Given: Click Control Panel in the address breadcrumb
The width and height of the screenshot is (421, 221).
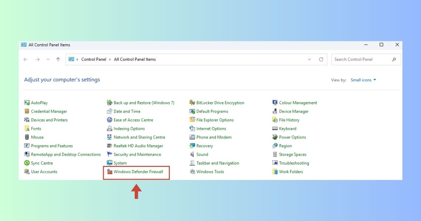Looking at the screenshot, I should pyautogui.click(x=94, y=59).
